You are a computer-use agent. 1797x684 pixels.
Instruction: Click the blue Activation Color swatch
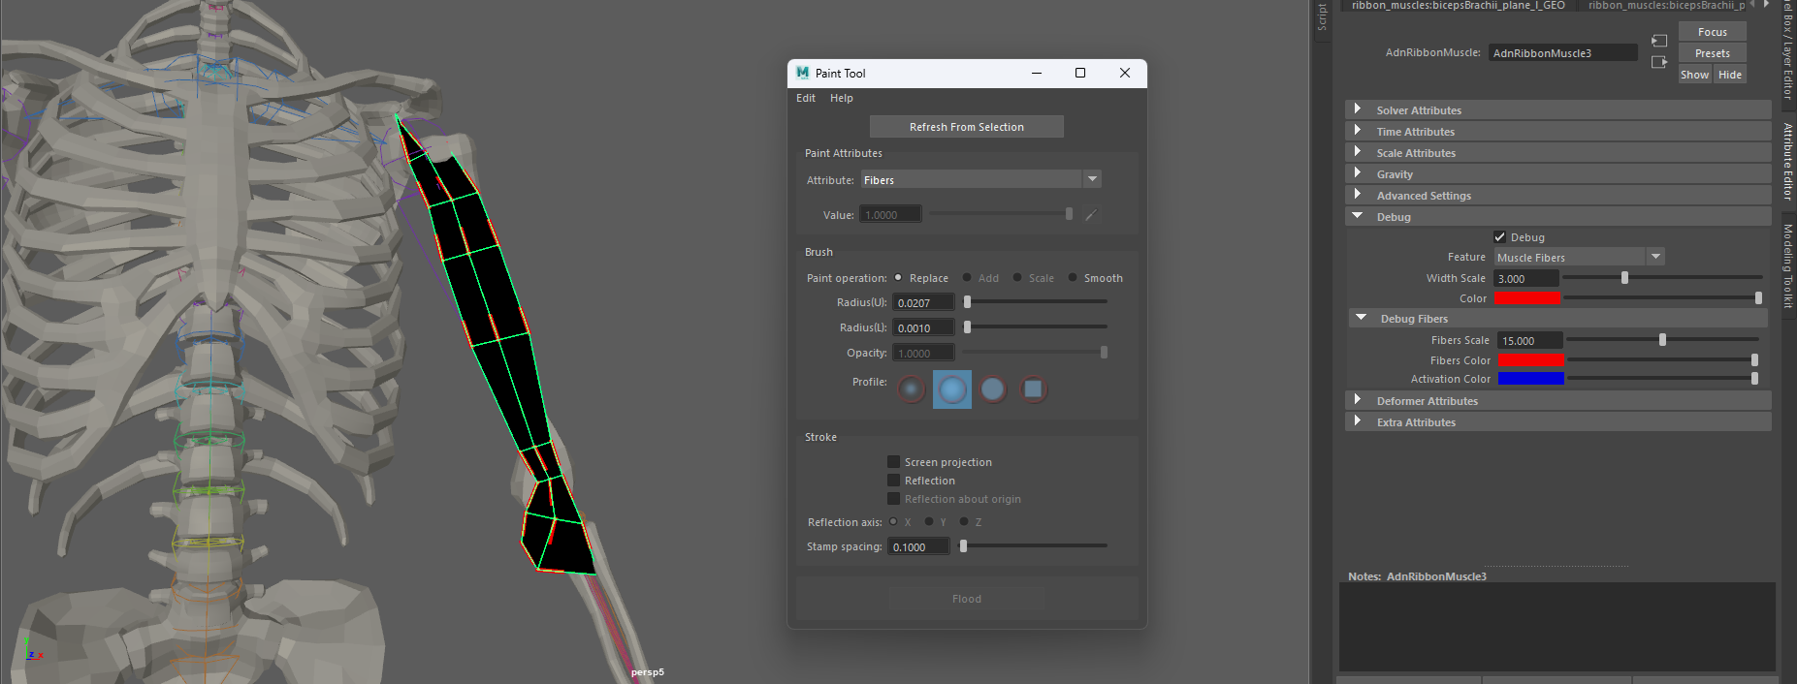pos(1530,379)
